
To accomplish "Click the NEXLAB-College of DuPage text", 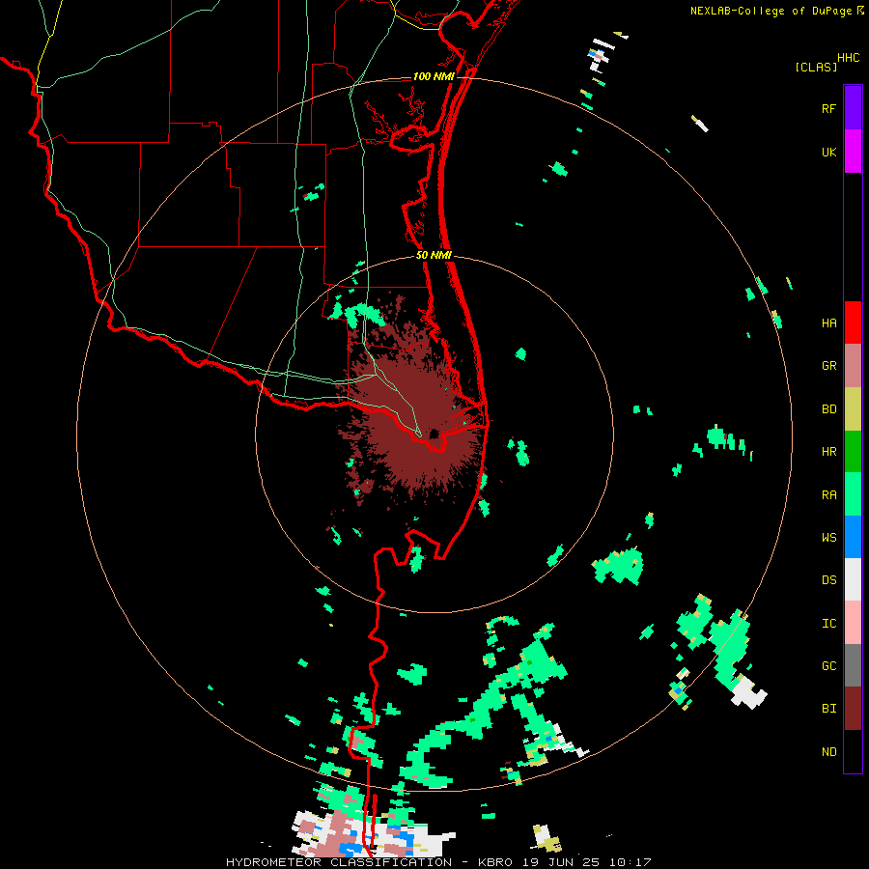I will [x=771, y=11].
